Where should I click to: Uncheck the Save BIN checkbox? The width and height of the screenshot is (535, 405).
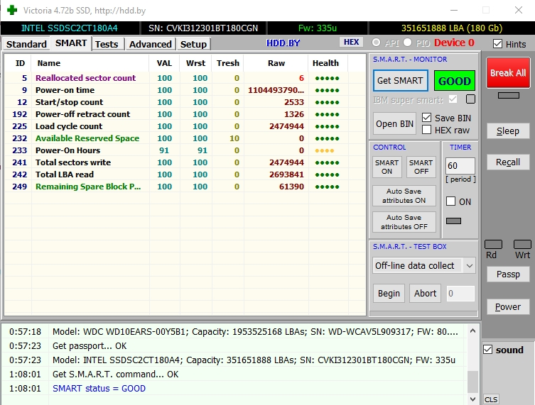point(426,118)
